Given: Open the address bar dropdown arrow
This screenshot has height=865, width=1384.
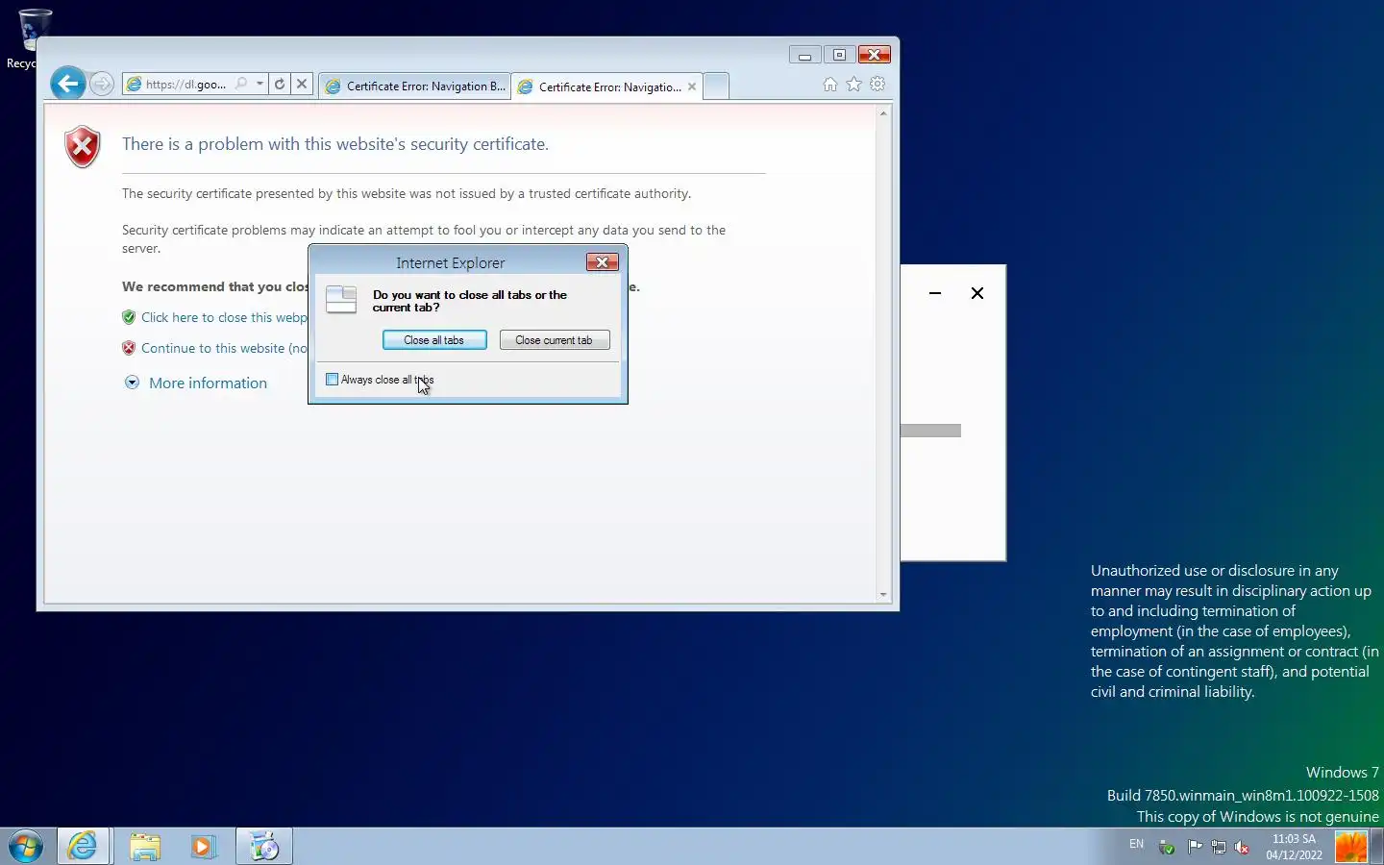Looking at the screenshot, I should 259,84.
